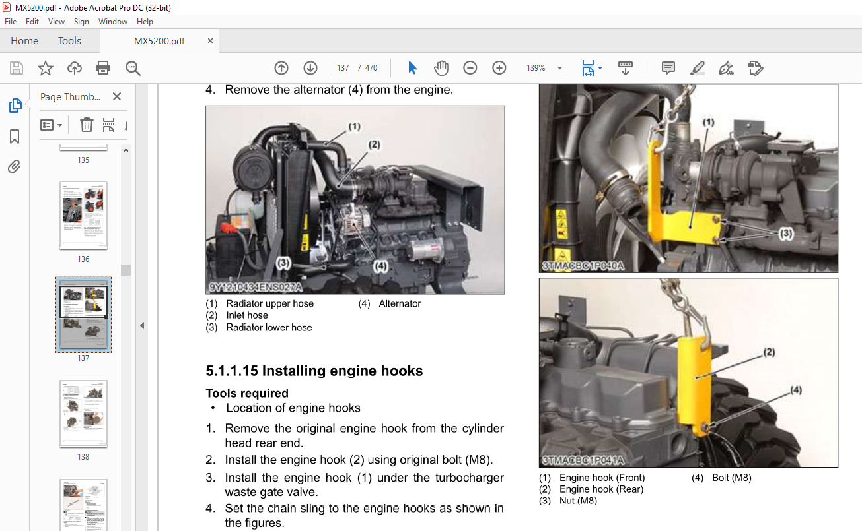Click heading '5.1.1.15 Installing engine hooks'

[x=314, y=371]
